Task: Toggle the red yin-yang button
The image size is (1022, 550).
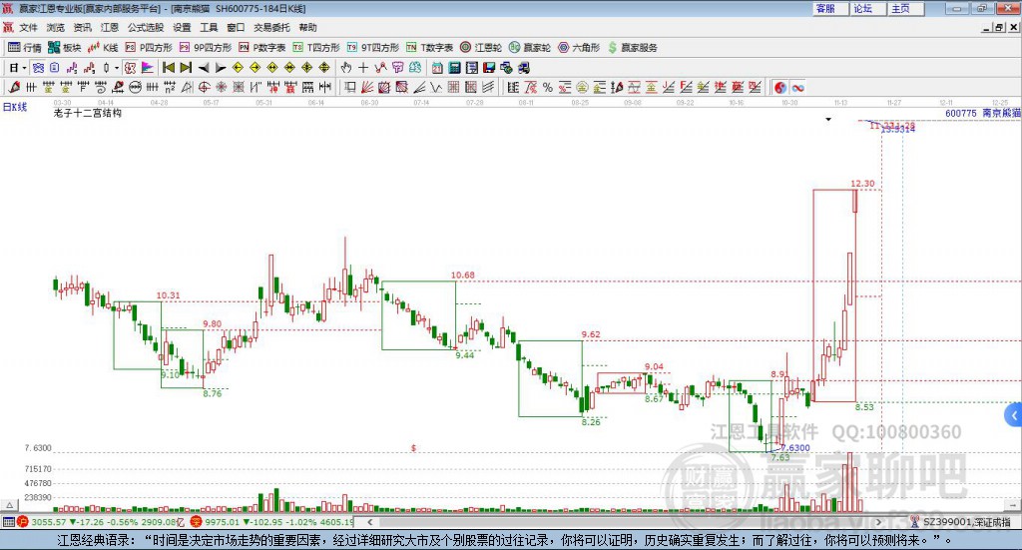Action: [779, 87]
